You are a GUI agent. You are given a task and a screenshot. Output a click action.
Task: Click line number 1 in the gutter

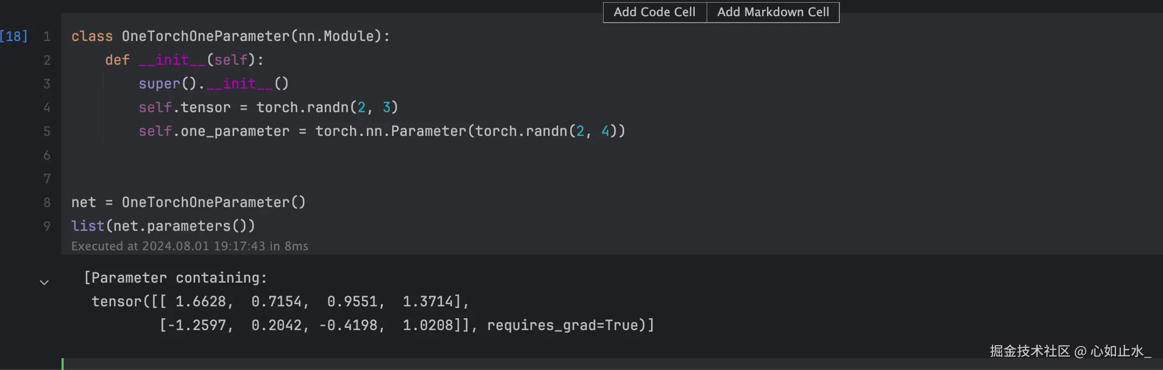(47, 36)
